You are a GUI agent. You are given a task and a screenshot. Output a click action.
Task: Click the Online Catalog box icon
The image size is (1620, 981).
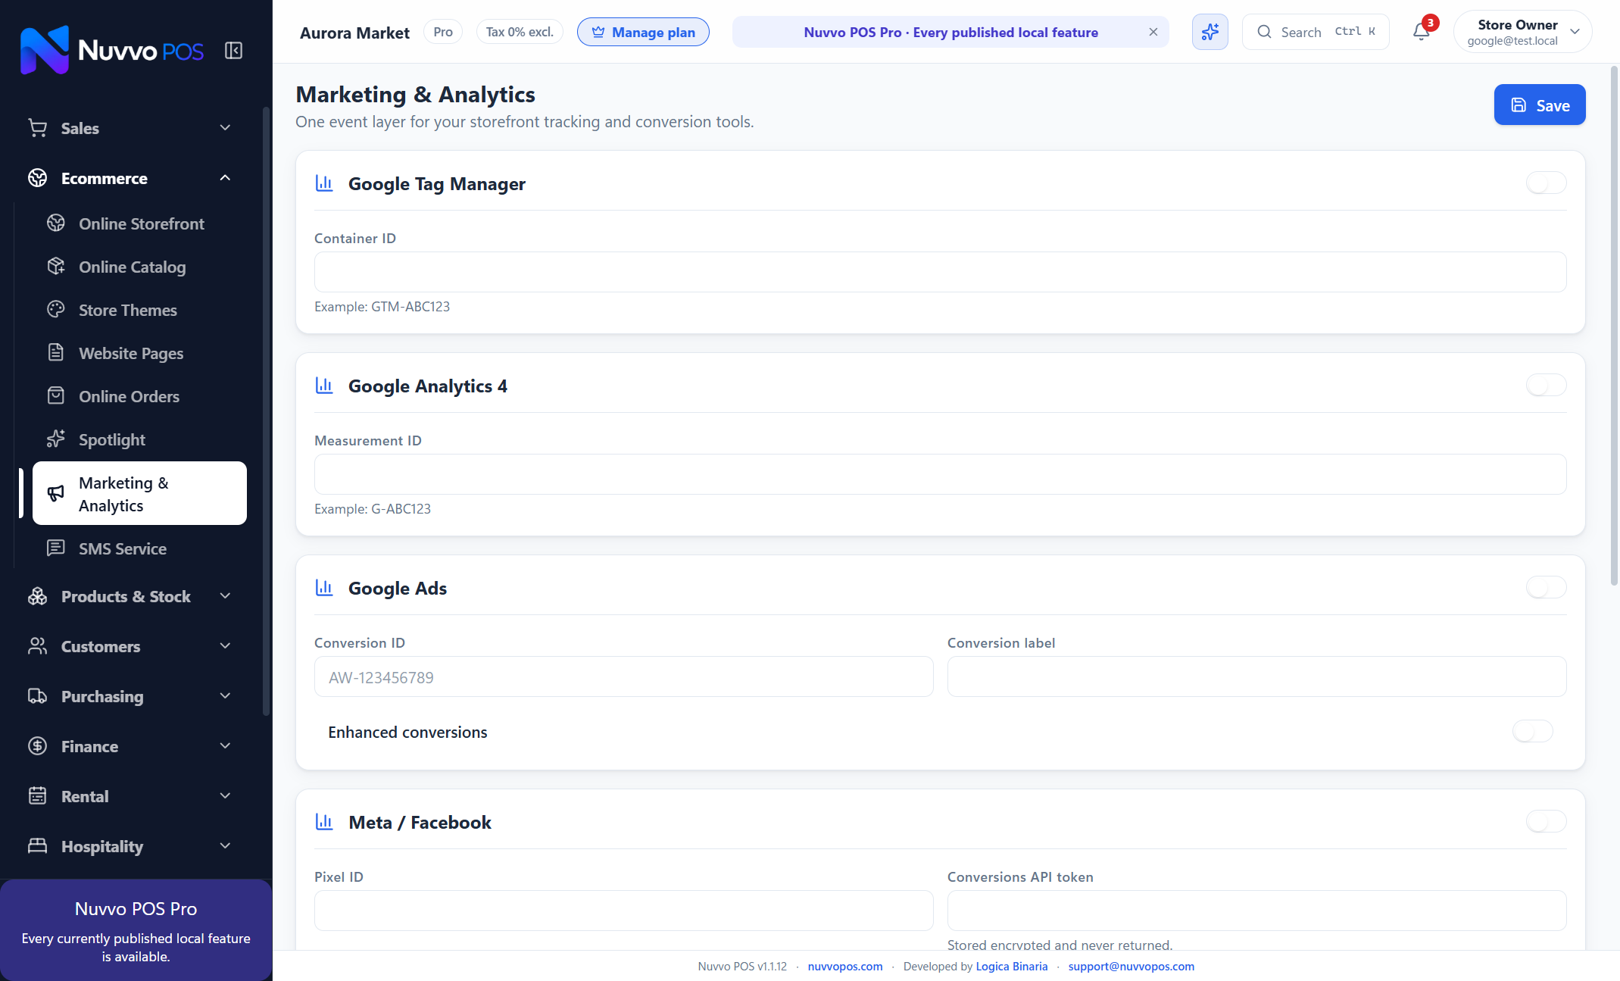coord(56,267)
